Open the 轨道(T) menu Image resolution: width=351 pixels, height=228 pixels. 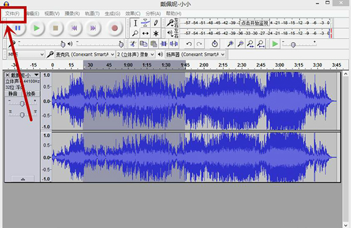(x=92, y=13)
